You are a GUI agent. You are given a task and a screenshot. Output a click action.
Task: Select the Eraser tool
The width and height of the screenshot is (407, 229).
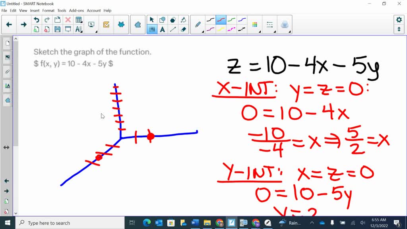[x=182, y=29]
